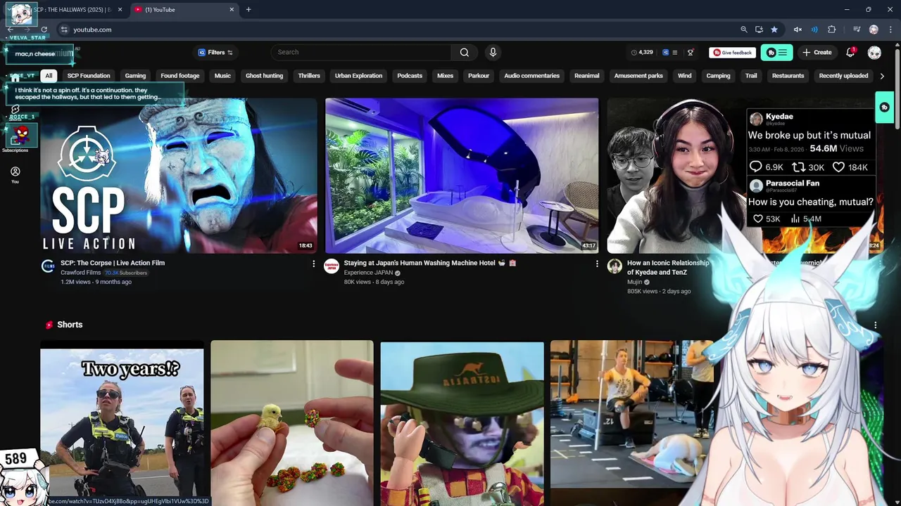Select the Reanimal chip
Screen dimensions: 901x506
point(587,76)
